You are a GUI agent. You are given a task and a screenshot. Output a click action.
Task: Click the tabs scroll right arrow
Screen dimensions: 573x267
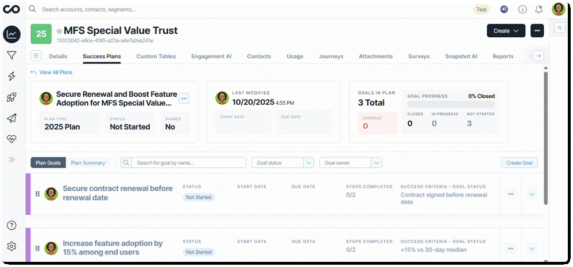click(x=538, y=56)
